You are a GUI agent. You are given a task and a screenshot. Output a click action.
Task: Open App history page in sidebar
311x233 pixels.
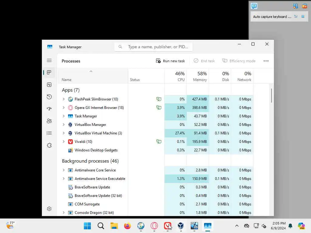[x=49, y=97]
